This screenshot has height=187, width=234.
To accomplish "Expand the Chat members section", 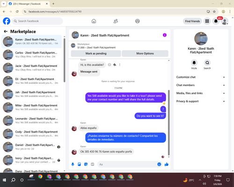I will tap(201, 85).
